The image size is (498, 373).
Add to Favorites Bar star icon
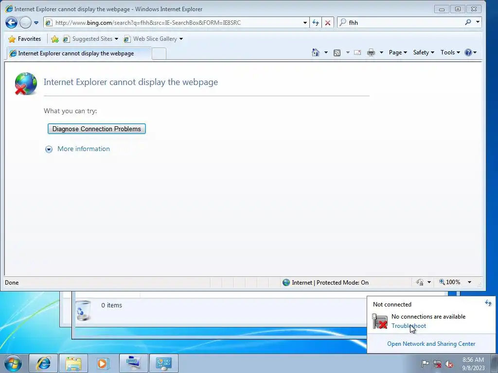(x=54, y=39)
